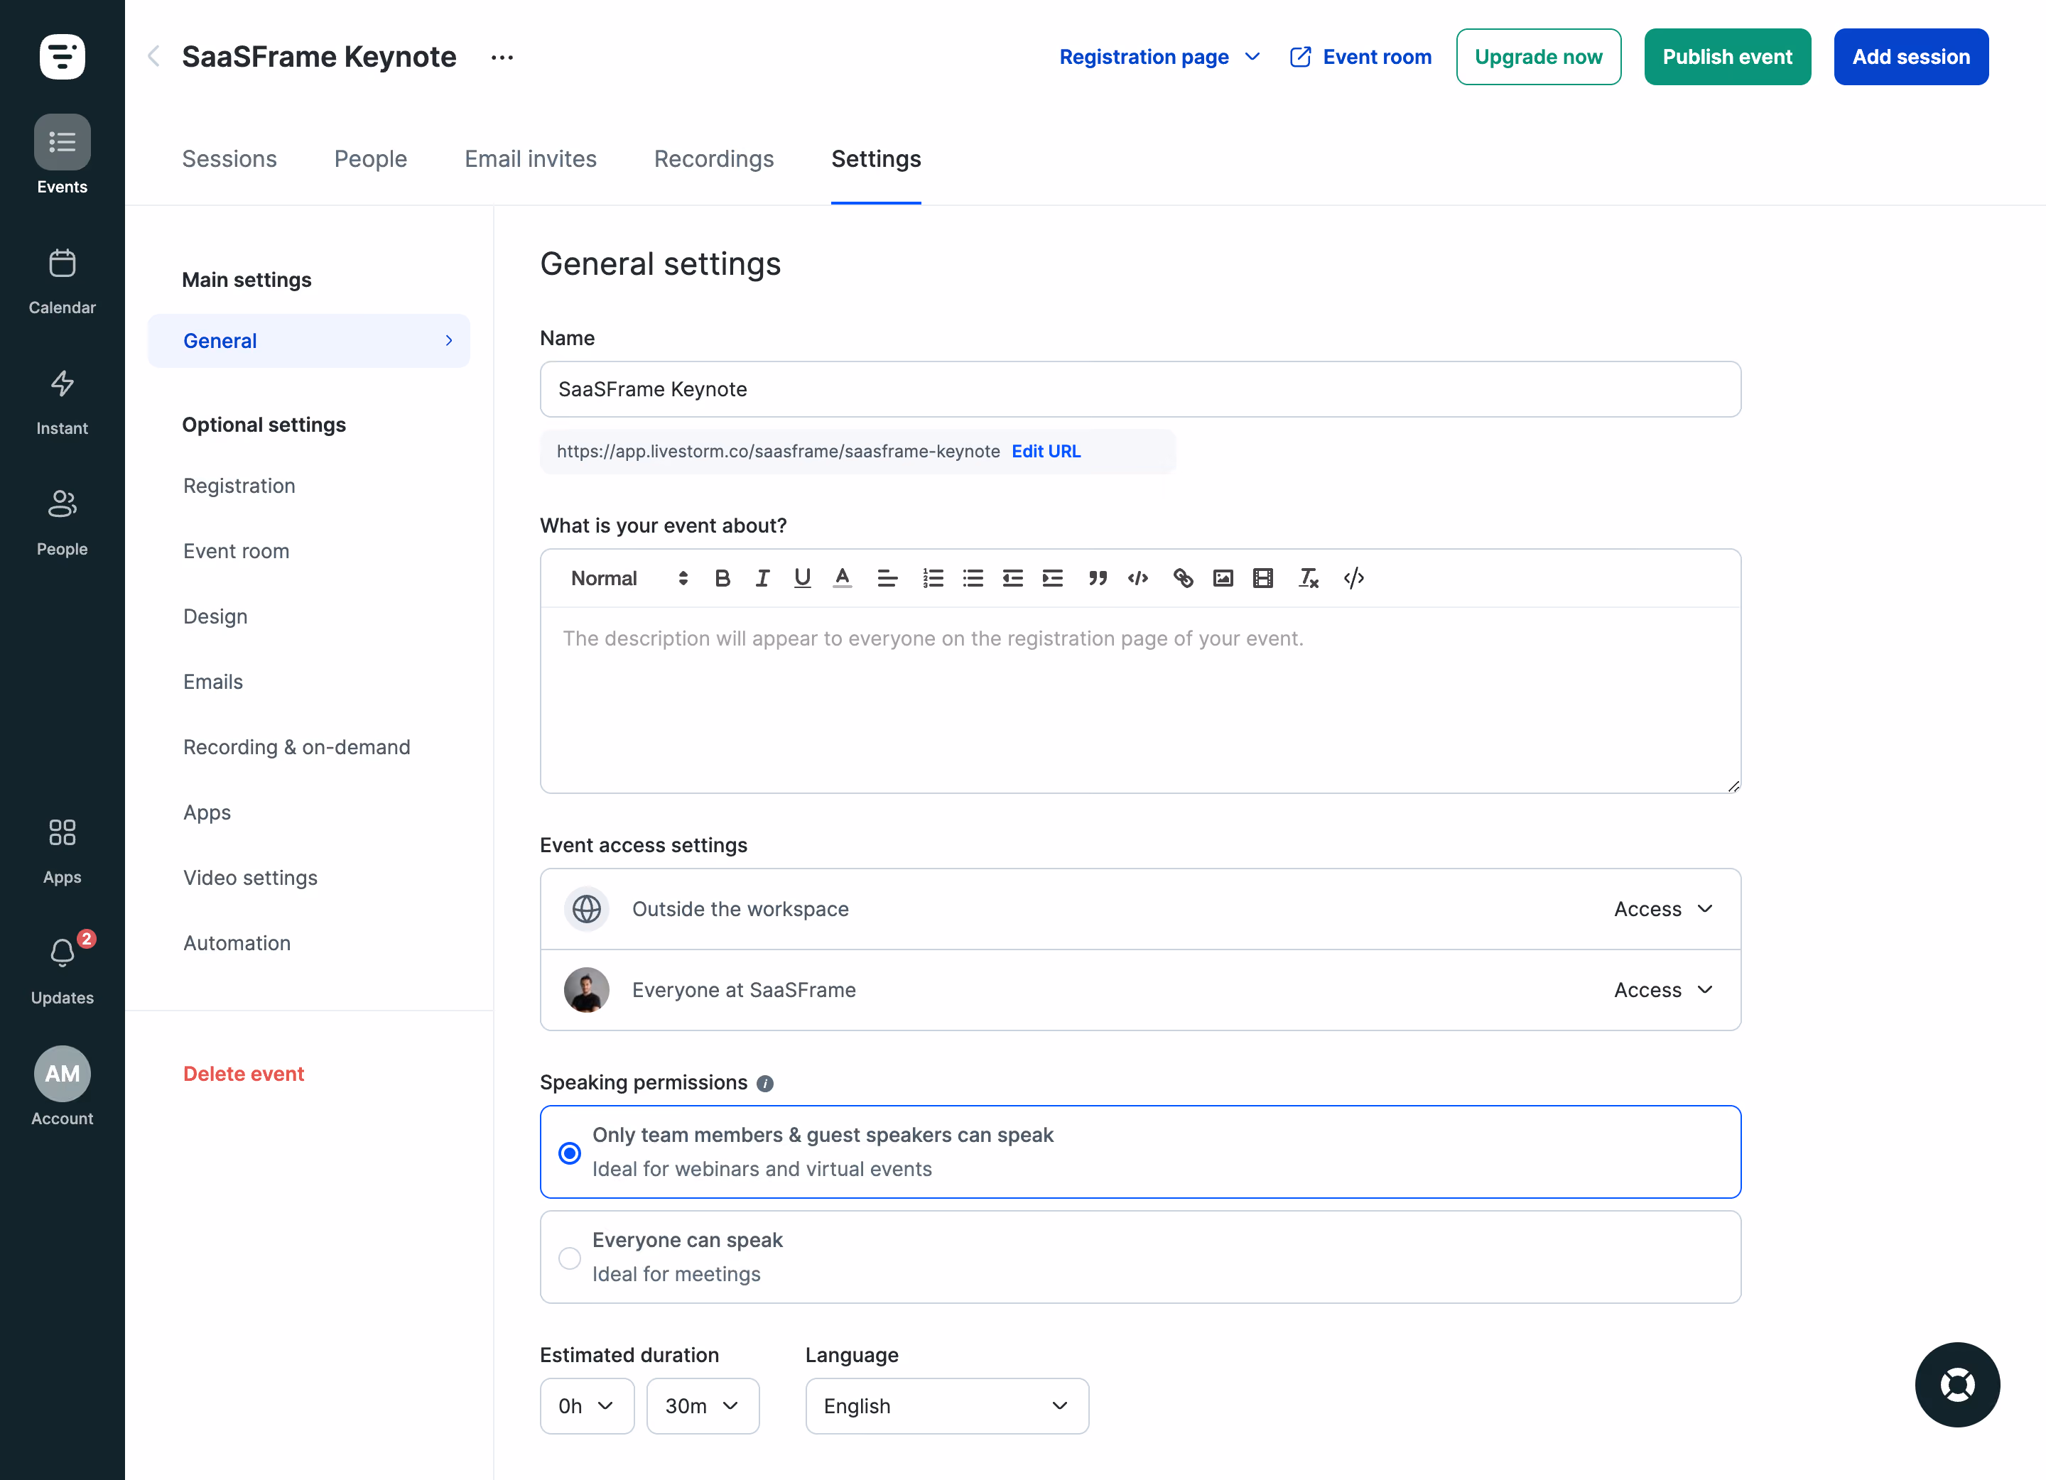The image size is (2046, 1480).
Task: Clear text formatting
Action: pos(1308,578)
